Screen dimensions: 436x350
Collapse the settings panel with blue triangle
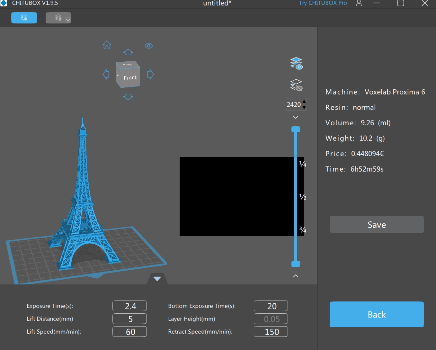[157, 279]
